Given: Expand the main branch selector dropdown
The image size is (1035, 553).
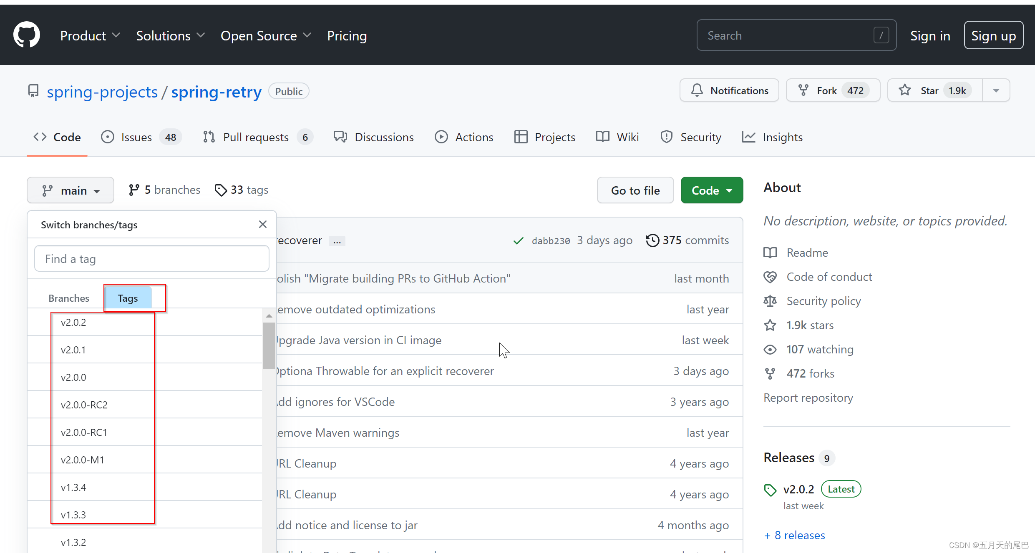Looking at the screenshot, I should tap(71, 190).
